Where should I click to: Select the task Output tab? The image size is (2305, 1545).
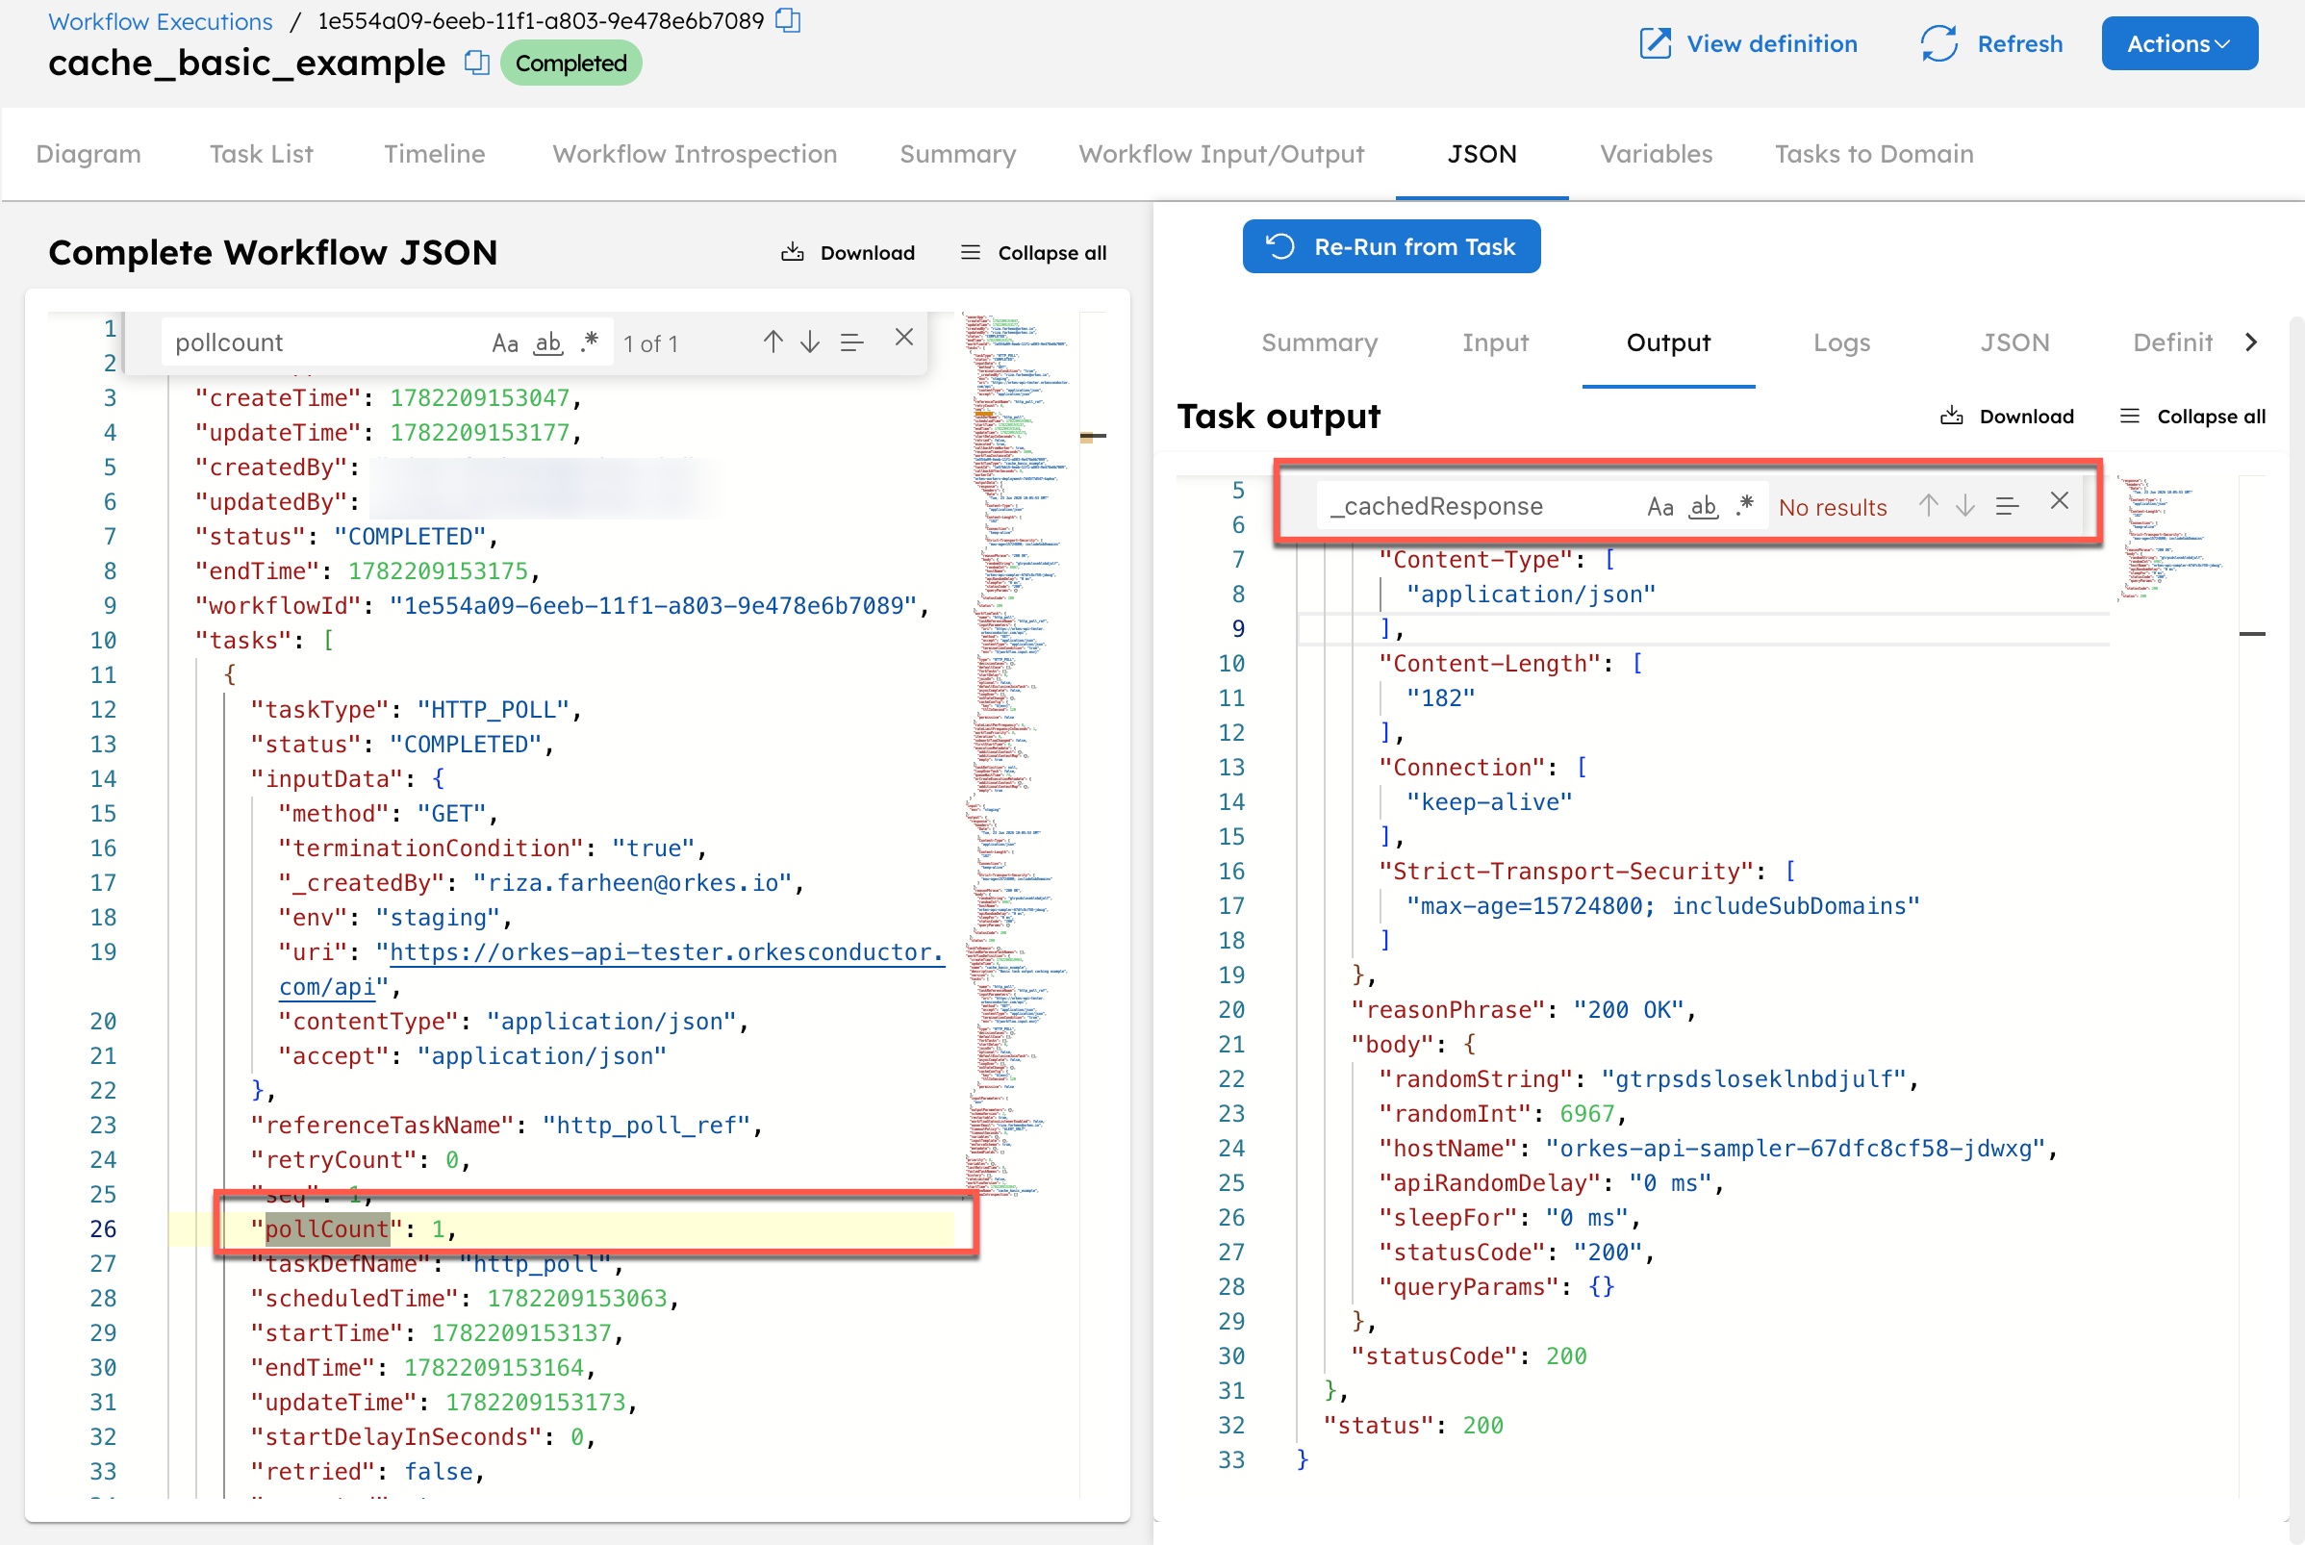(1668, 342)
